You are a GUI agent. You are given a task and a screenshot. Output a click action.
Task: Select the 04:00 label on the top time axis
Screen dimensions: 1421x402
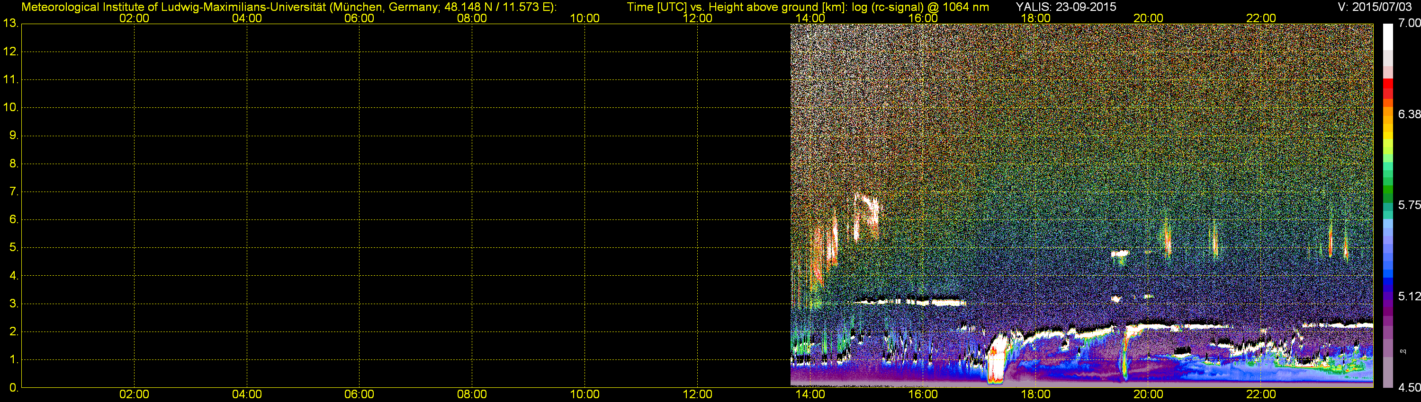tap(247, 18)
